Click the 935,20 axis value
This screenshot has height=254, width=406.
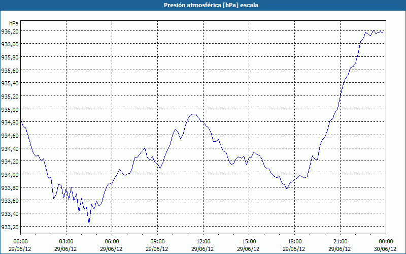pos(10,97)
